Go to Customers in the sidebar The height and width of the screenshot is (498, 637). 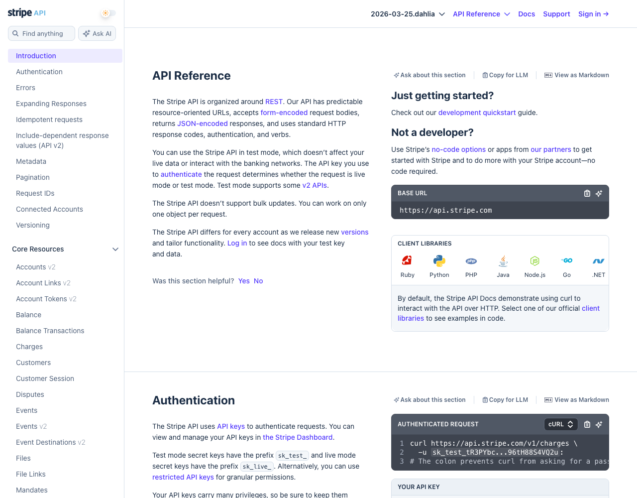click(33, 363)
